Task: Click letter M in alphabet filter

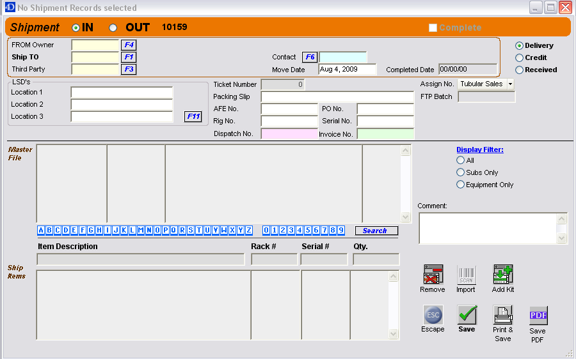Action: [x=141, y=231]
